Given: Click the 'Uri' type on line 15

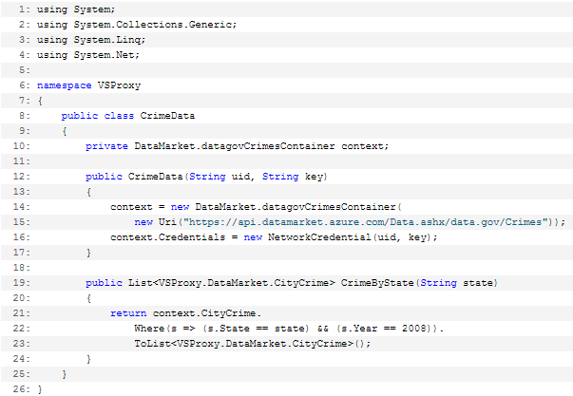Looking at the screenshot, I should click(x=167, y=222).
